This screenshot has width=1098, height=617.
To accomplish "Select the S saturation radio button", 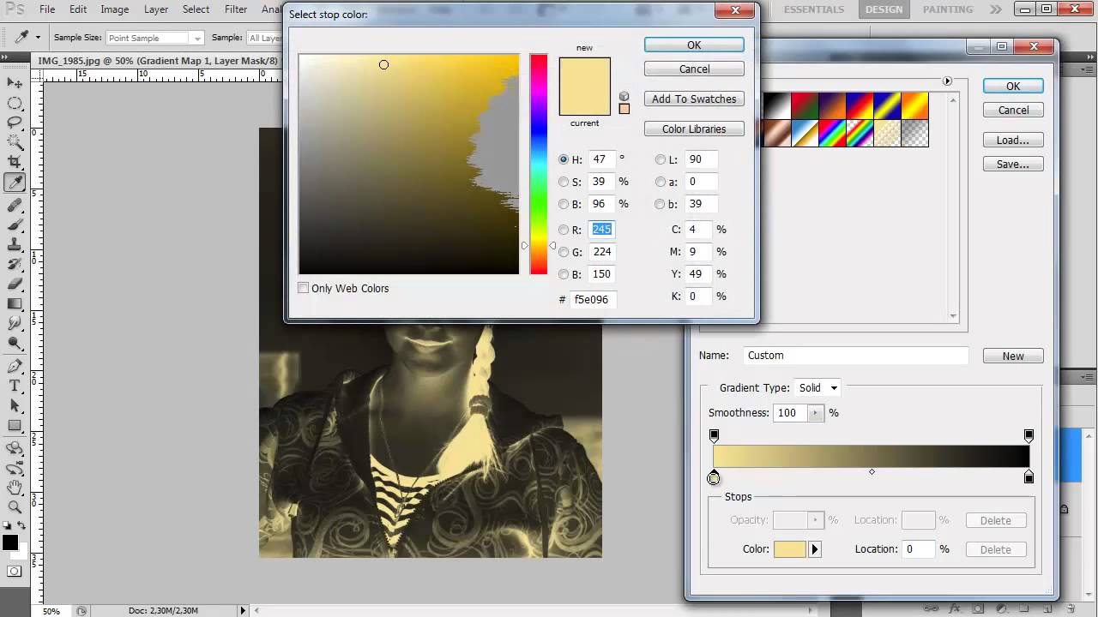I will (x=564, y=182).
